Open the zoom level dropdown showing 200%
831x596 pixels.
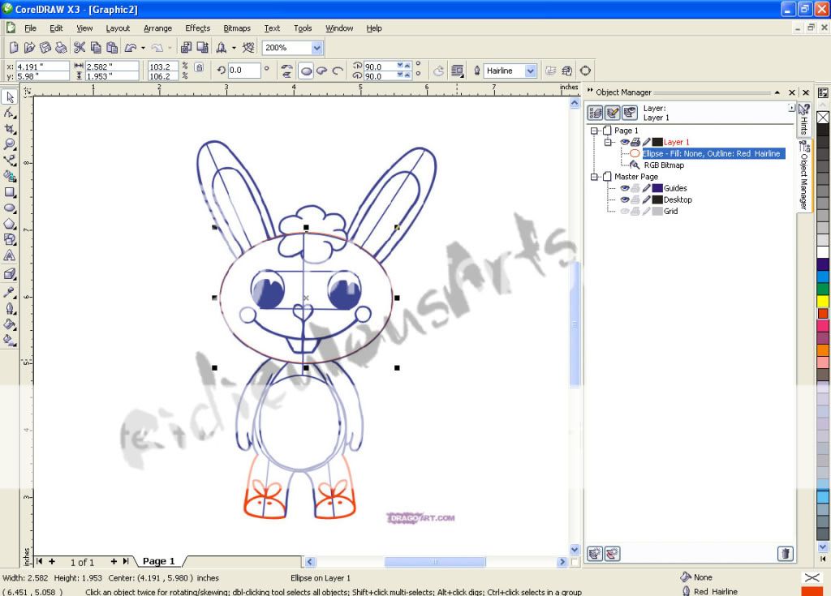[x=316, y=48]
